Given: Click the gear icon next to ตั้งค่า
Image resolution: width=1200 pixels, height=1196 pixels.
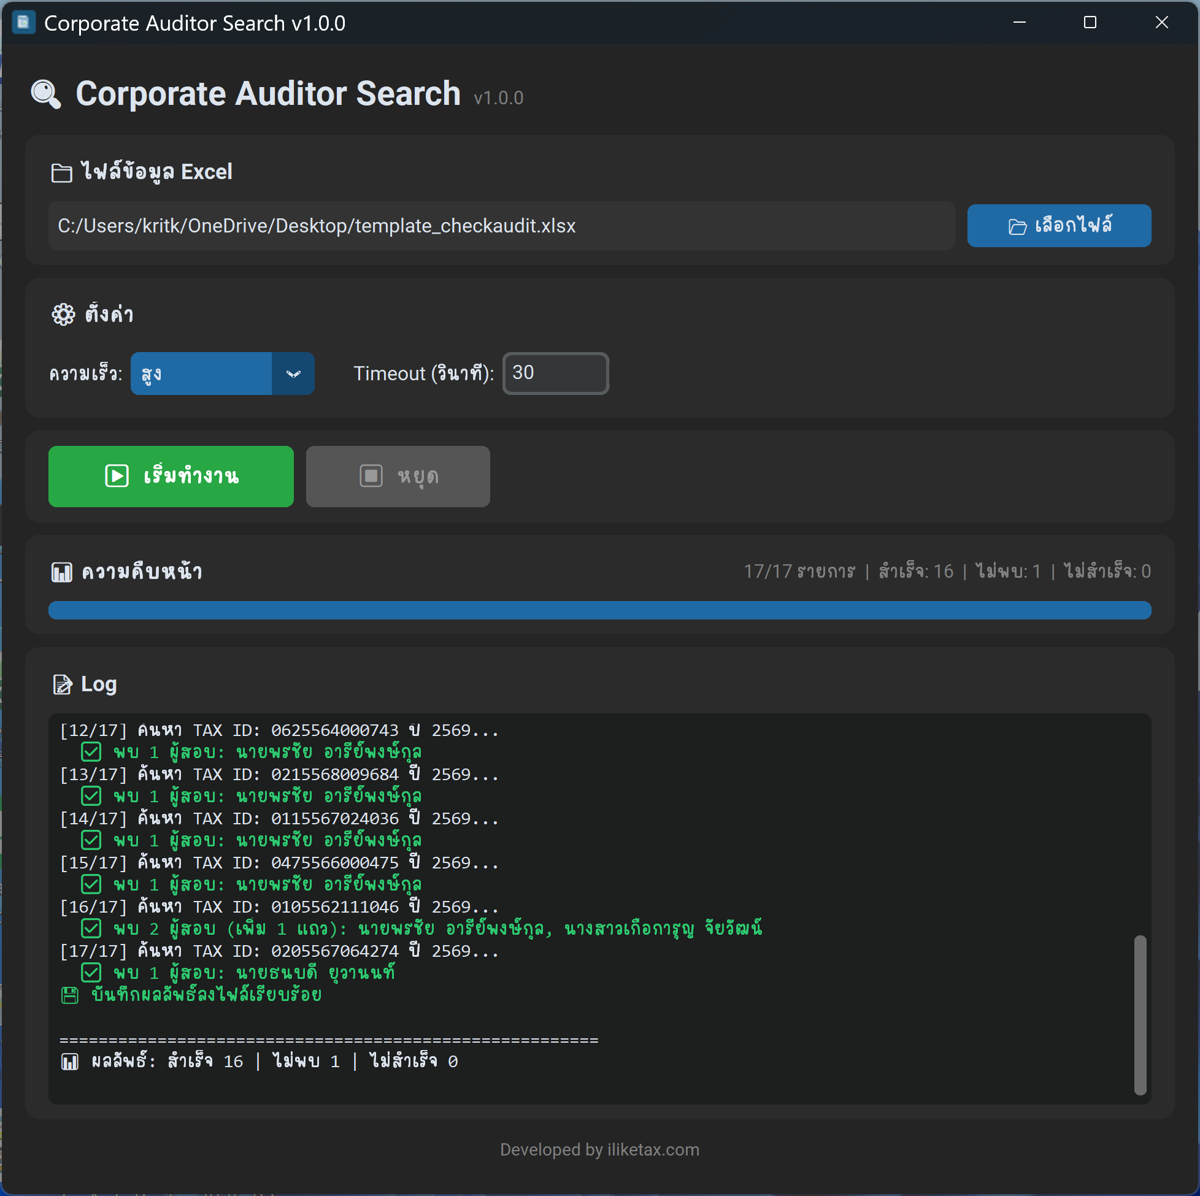Looking at the screenshot, I should [x=63, y=315].
